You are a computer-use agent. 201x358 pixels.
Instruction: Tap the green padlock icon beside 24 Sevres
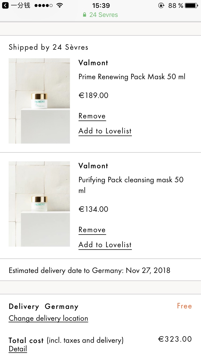(x=85, y=15)
